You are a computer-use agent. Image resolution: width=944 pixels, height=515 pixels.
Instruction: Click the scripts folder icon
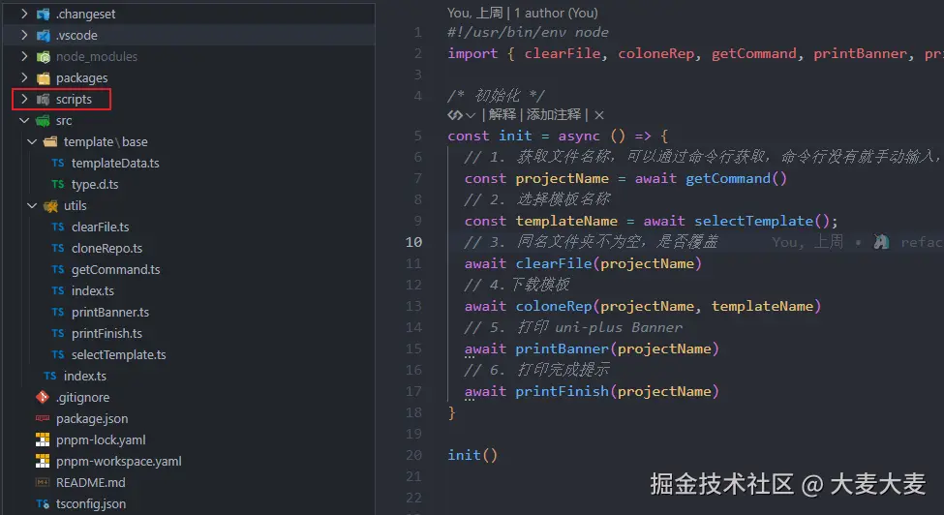tap(44, 100)
